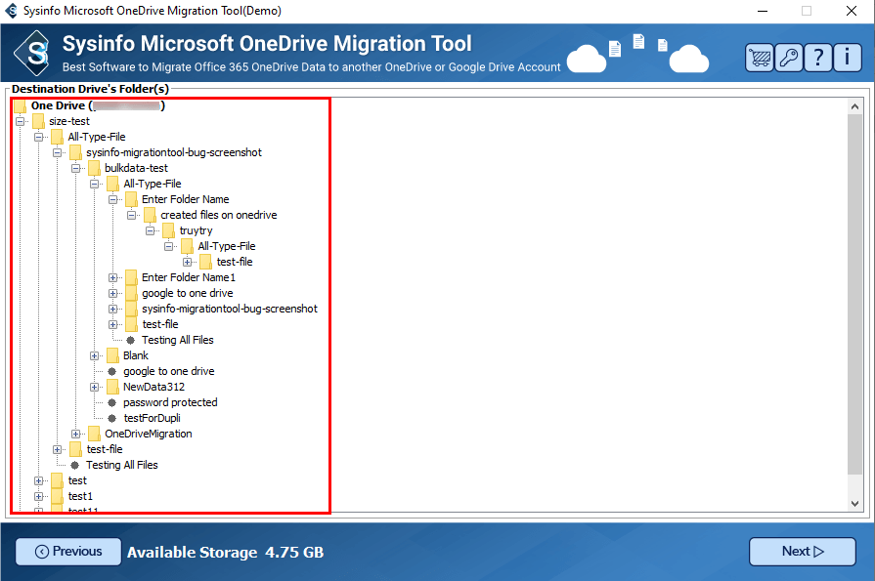Click the Next button
Screen dimensions: 875x581
803,552
